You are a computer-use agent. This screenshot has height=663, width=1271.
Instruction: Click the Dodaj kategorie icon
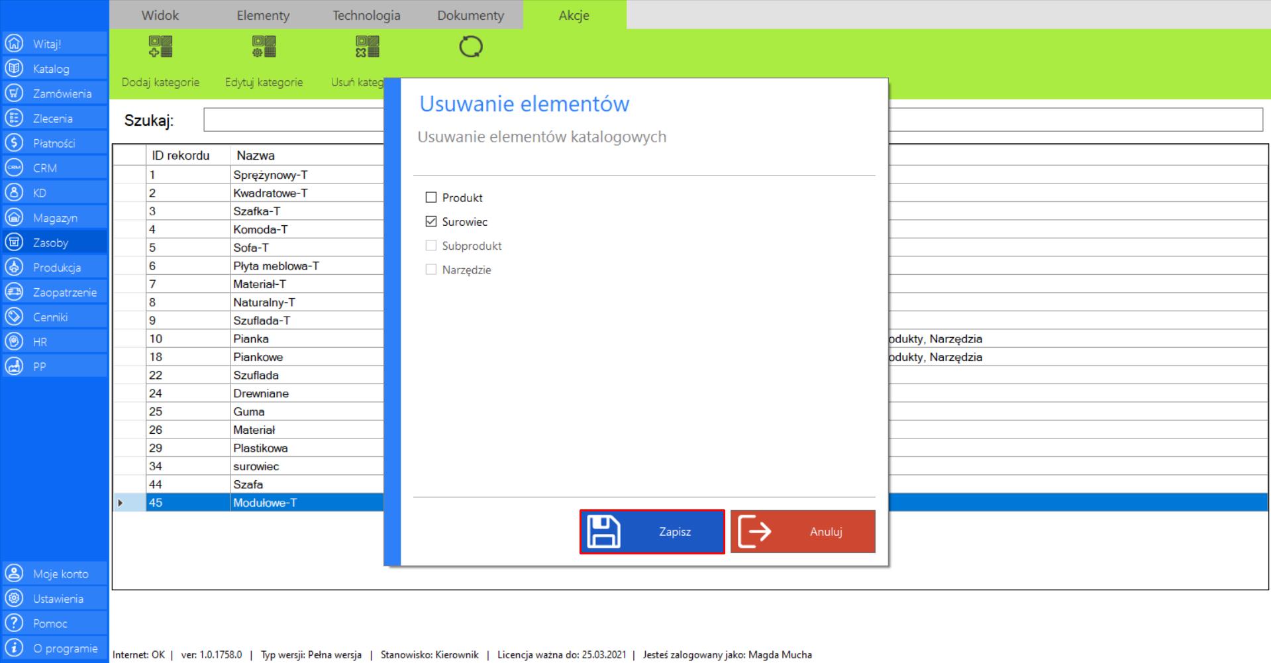(160, 47)
